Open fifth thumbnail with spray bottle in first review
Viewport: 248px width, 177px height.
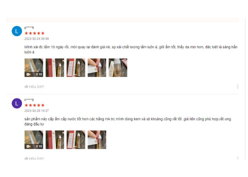click(118, 68)
